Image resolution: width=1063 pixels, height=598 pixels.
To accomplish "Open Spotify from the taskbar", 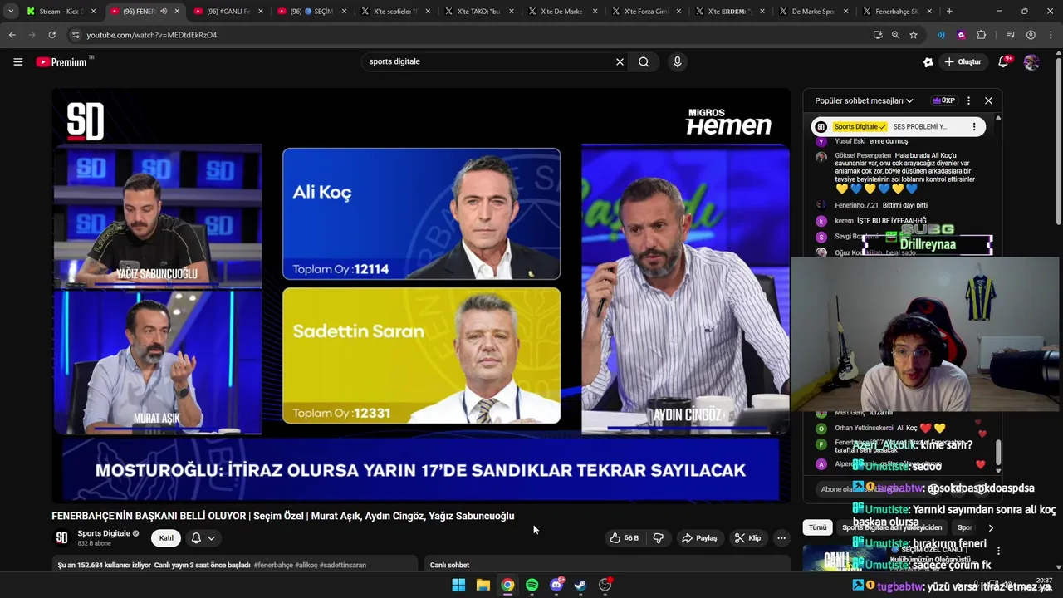I will pos(532,585).
